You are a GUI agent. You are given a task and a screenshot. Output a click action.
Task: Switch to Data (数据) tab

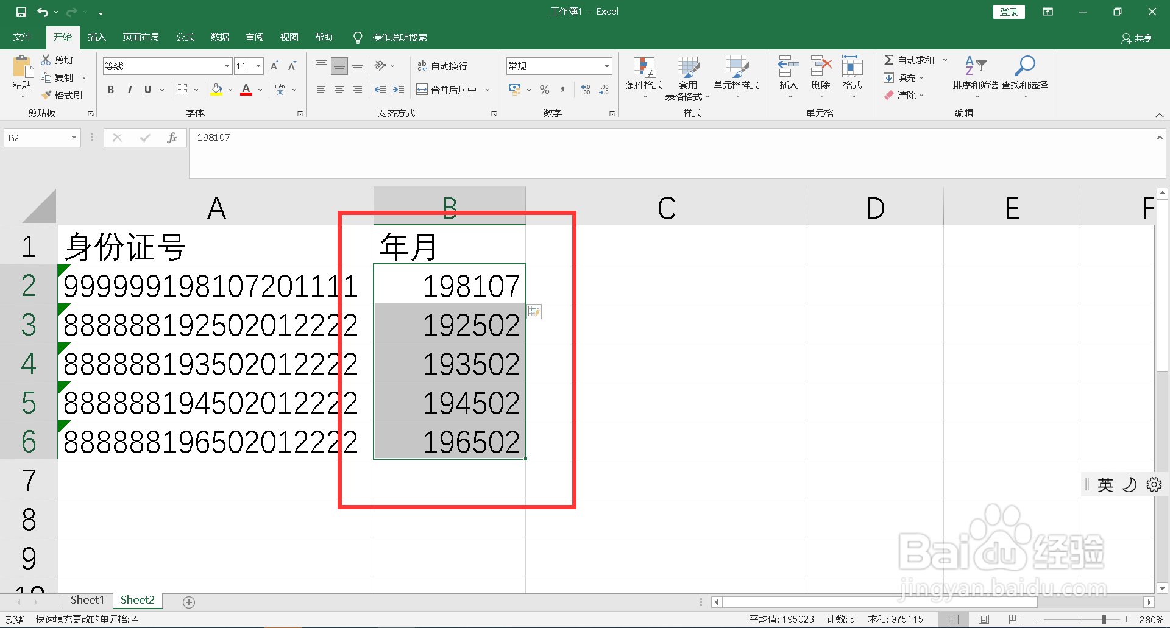click(x=220, y=37)
